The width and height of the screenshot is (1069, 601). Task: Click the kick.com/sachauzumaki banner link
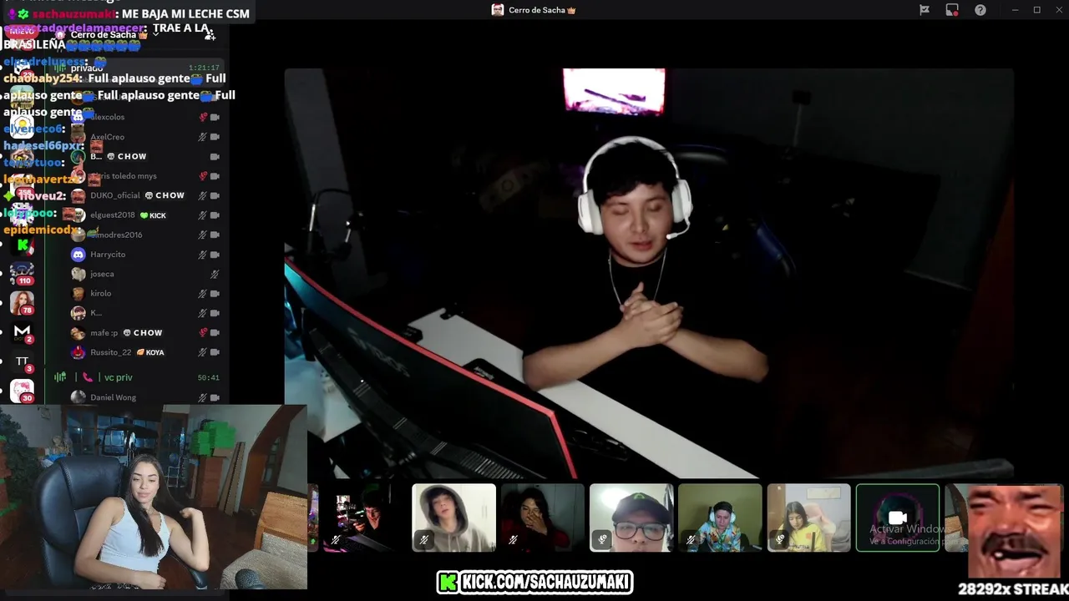tap(534, 583)
